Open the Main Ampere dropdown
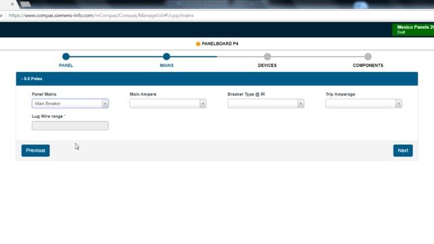 pos(168,104)
